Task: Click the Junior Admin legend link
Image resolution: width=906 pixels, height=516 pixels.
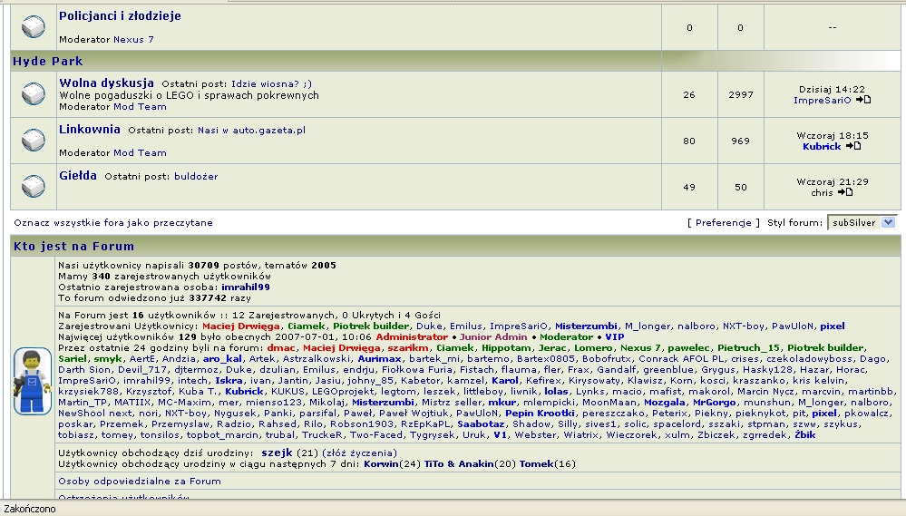Action: tap(493, 336)
